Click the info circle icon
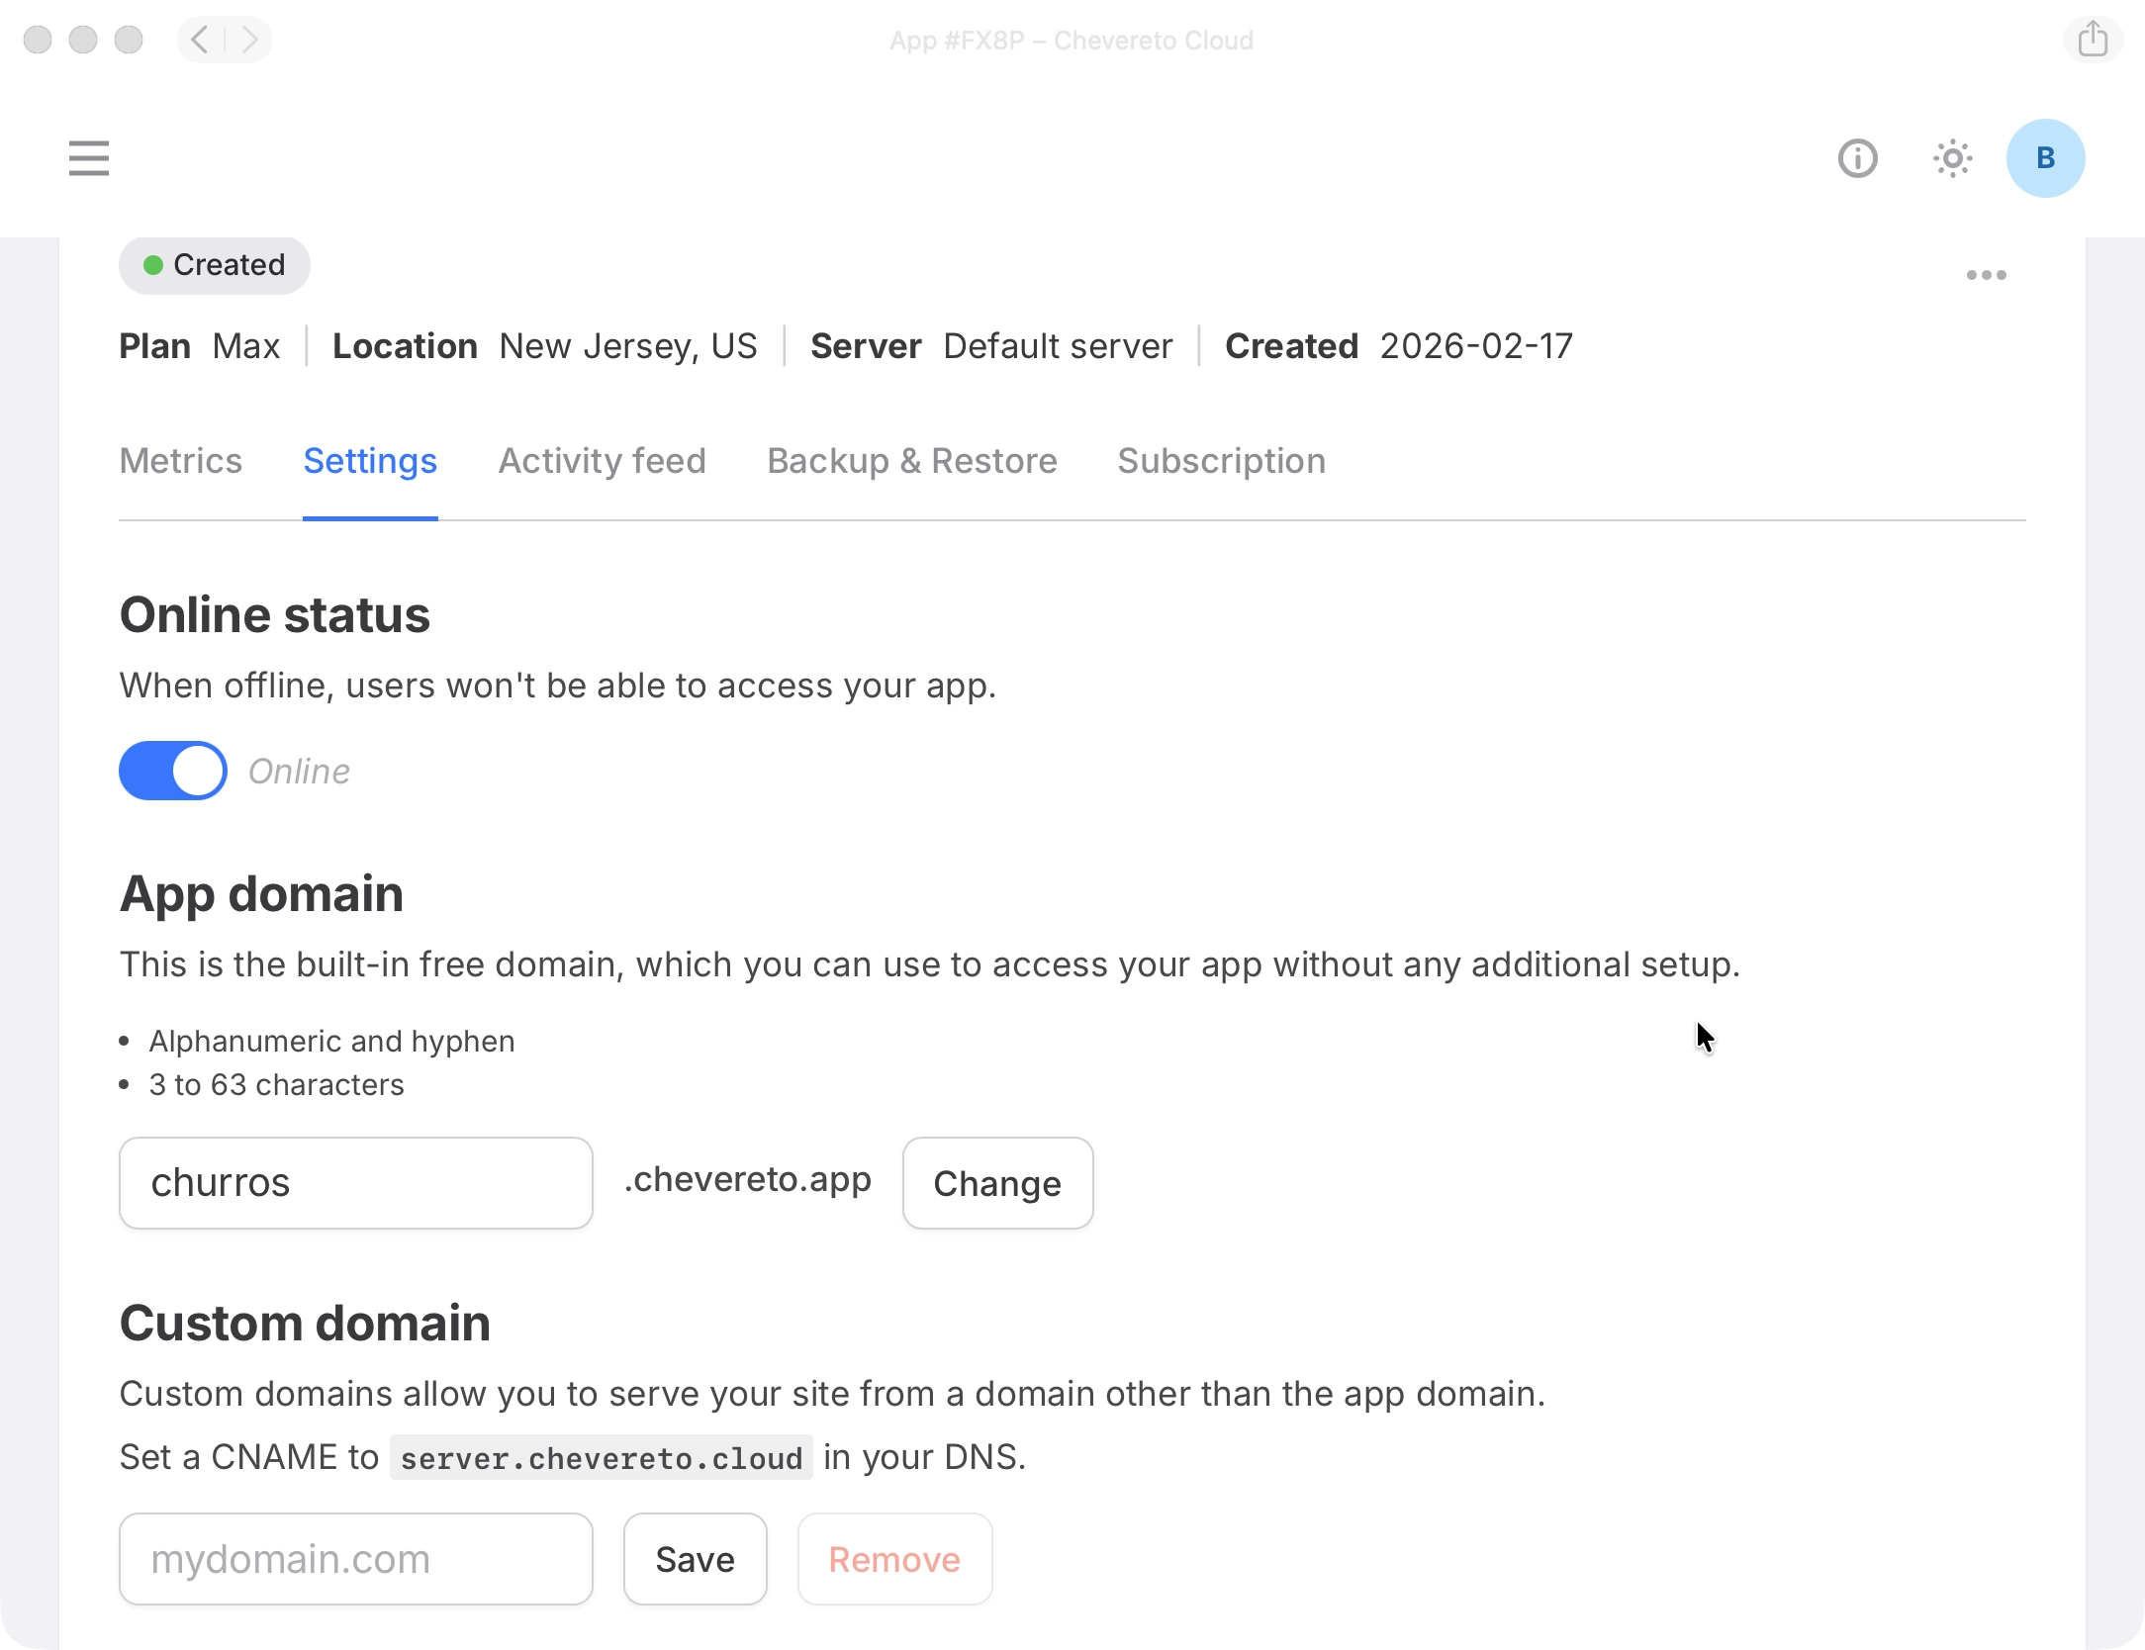The width and height of the screenshot is (2145, 1650). click(1858, 158)
